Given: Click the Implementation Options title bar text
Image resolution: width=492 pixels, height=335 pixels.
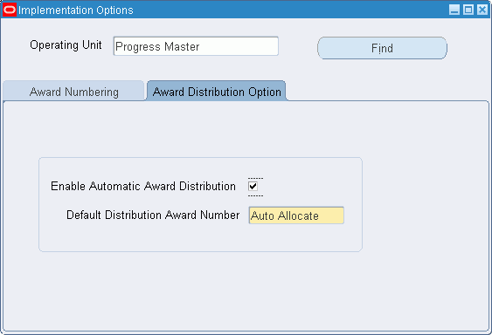Looking at the screenshot, I should [x=76, y=10].
